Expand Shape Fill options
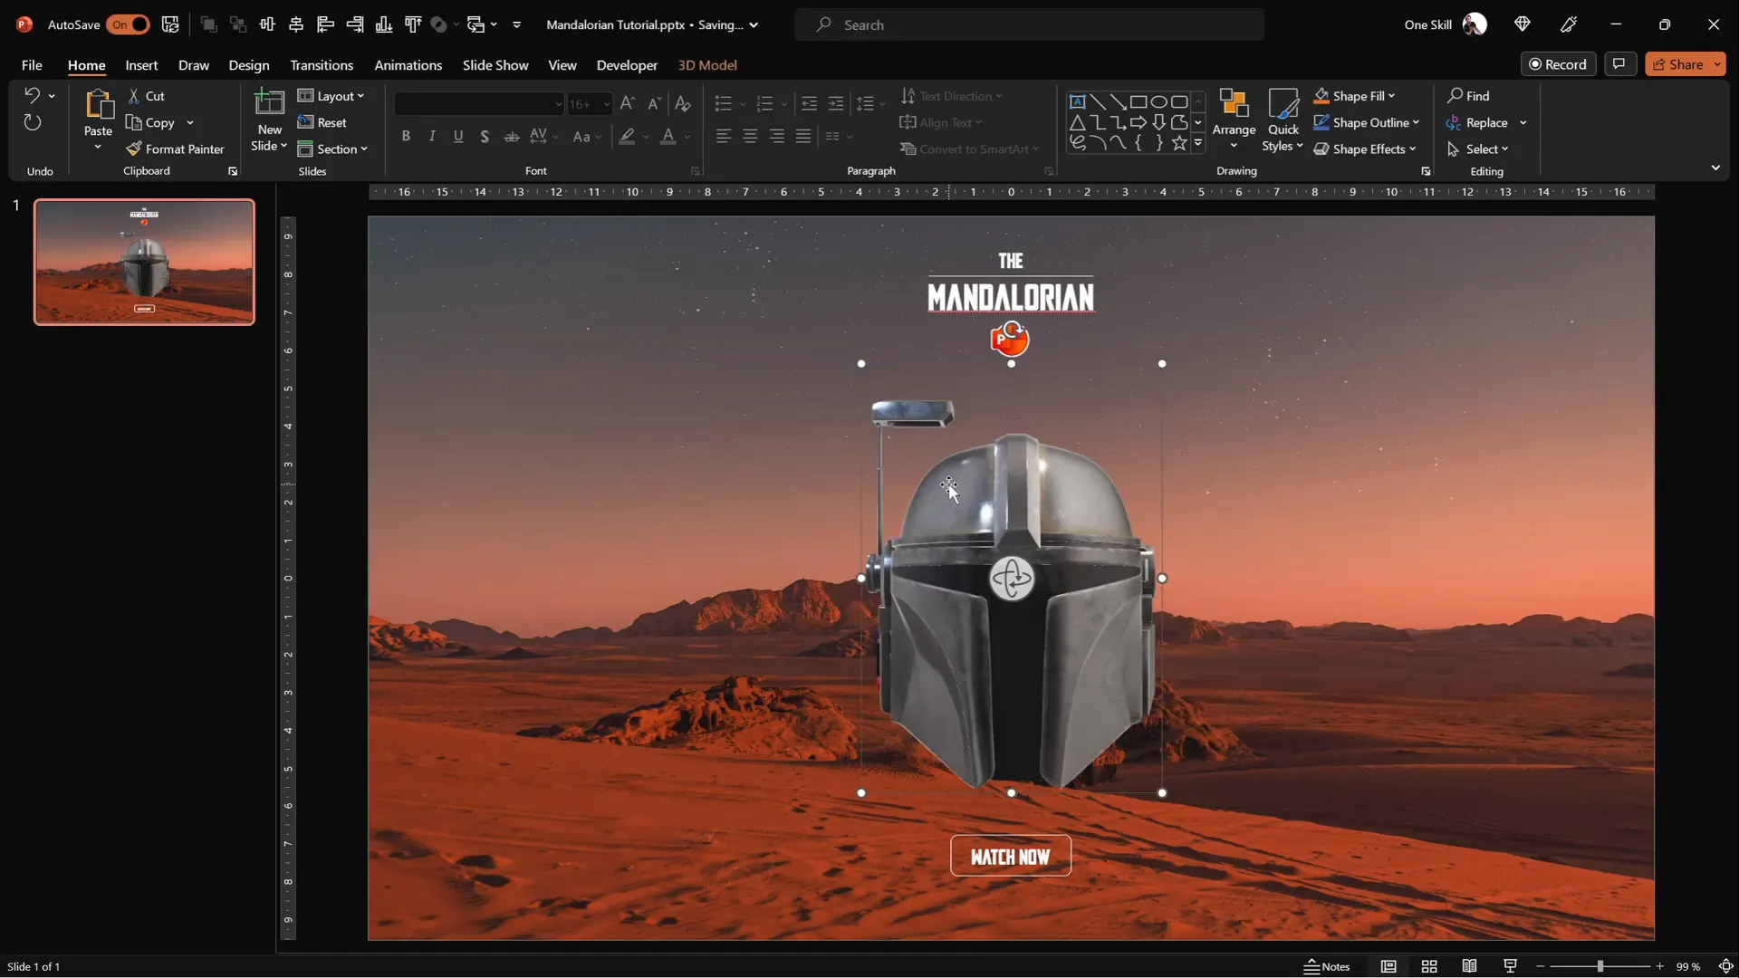The width and height of the screenshot is (1739, 978). (x=1391, y=96)
